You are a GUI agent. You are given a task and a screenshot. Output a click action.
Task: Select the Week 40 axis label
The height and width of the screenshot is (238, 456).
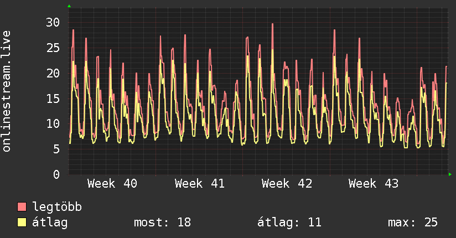tap(112, 184)
